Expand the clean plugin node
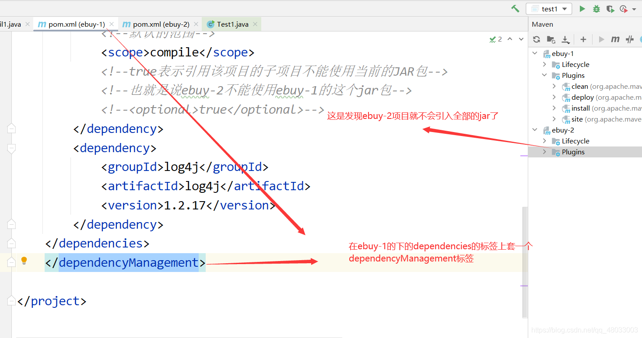This screenshot has width=642, height=338. click(554, 86)
